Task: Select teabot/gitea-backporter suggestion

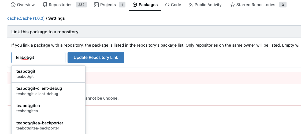Action: point(48,125)
